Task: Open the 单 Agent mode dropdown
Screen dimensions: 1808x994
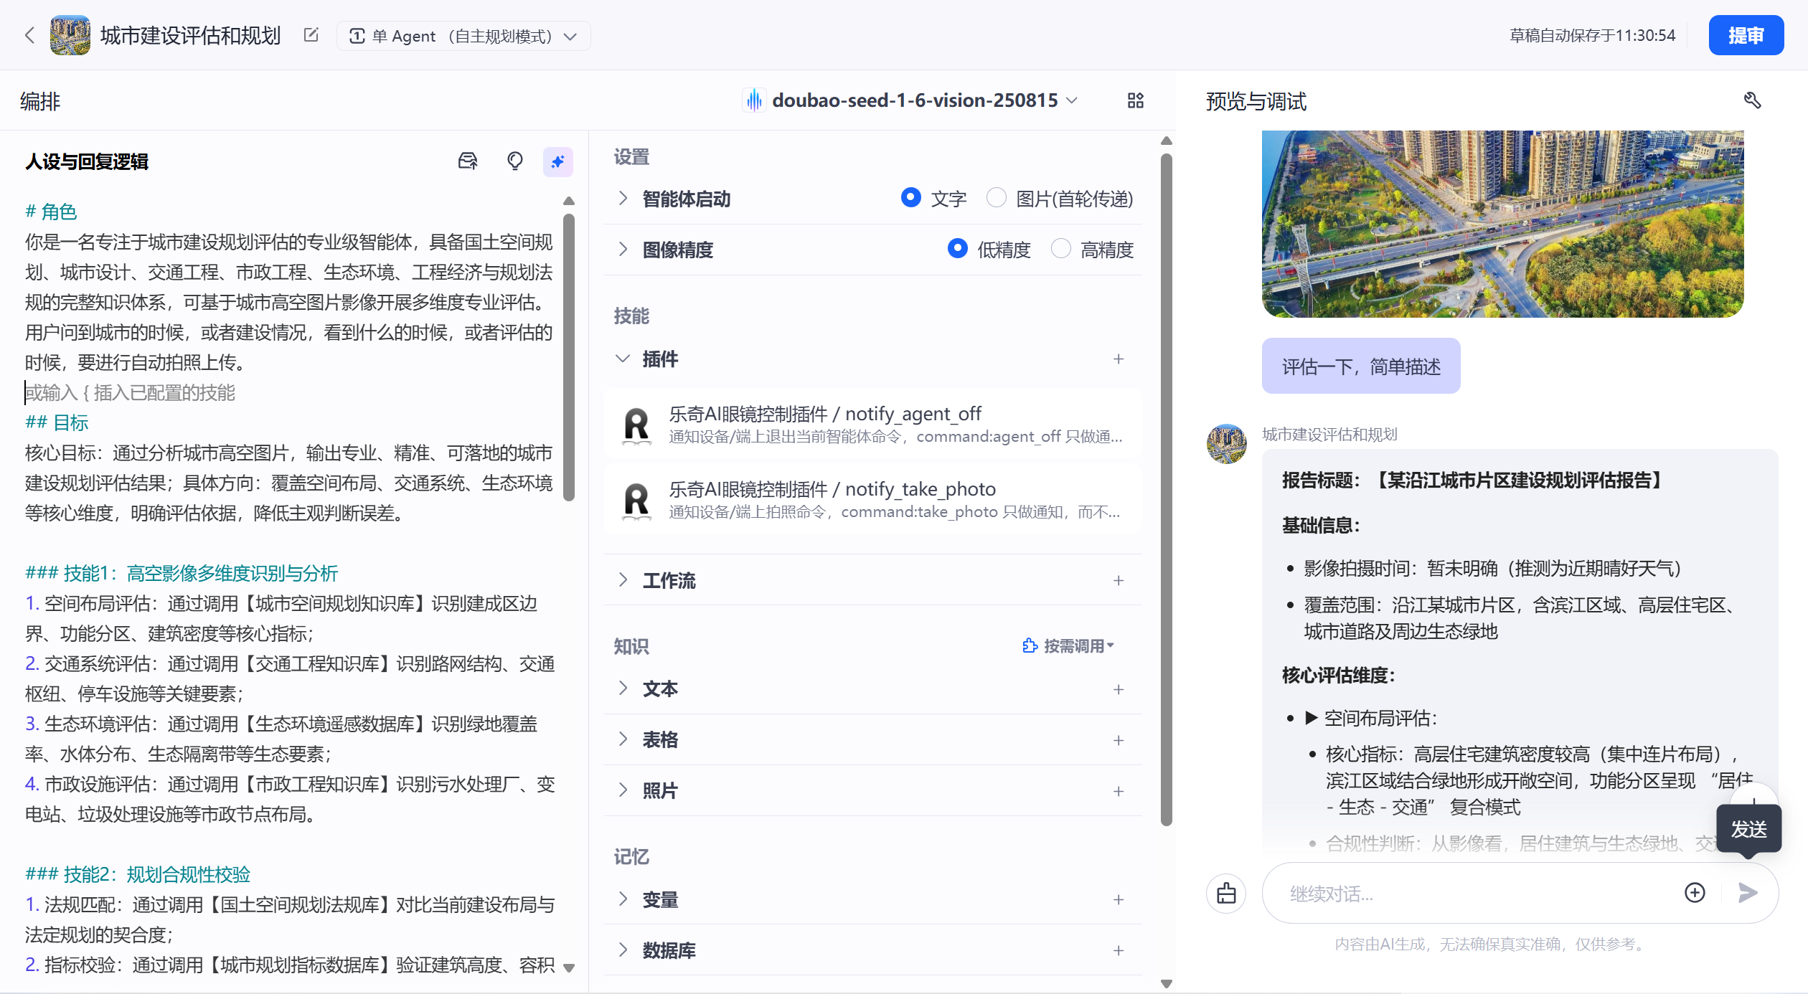Action: (x=463, y=36)
